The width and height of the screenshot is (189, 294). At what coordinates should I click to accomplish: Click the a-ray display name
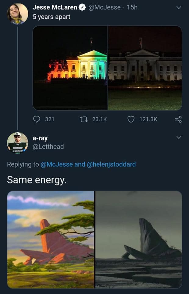(40, 138)
